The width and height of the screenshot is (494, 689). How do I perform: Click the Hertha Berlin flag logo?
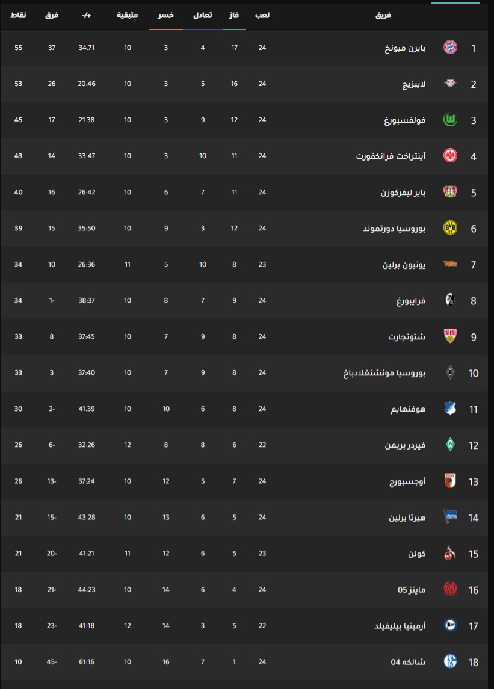point(450,517)
